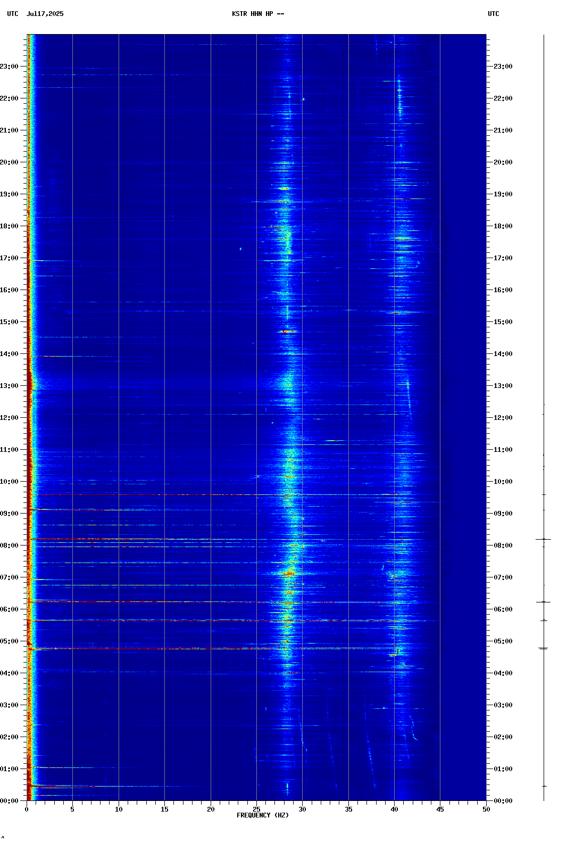Image resolution: width=567 pixels, height=843 pixels.
Task: Click the "13:00" label on the right time axis
Action: pos(503,386)
